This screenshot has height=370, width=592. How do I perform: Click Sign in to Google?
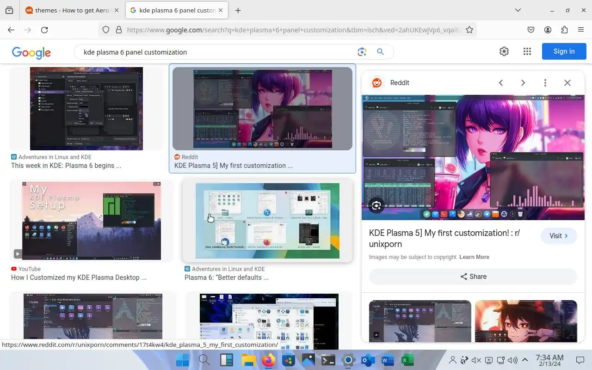coord(564,51)
